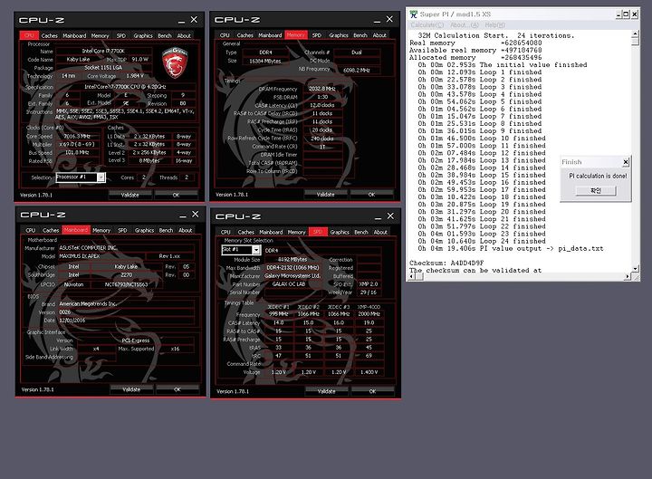Confirm the PI calculation done dialog

pyautogui.click(x=596, y=190)
